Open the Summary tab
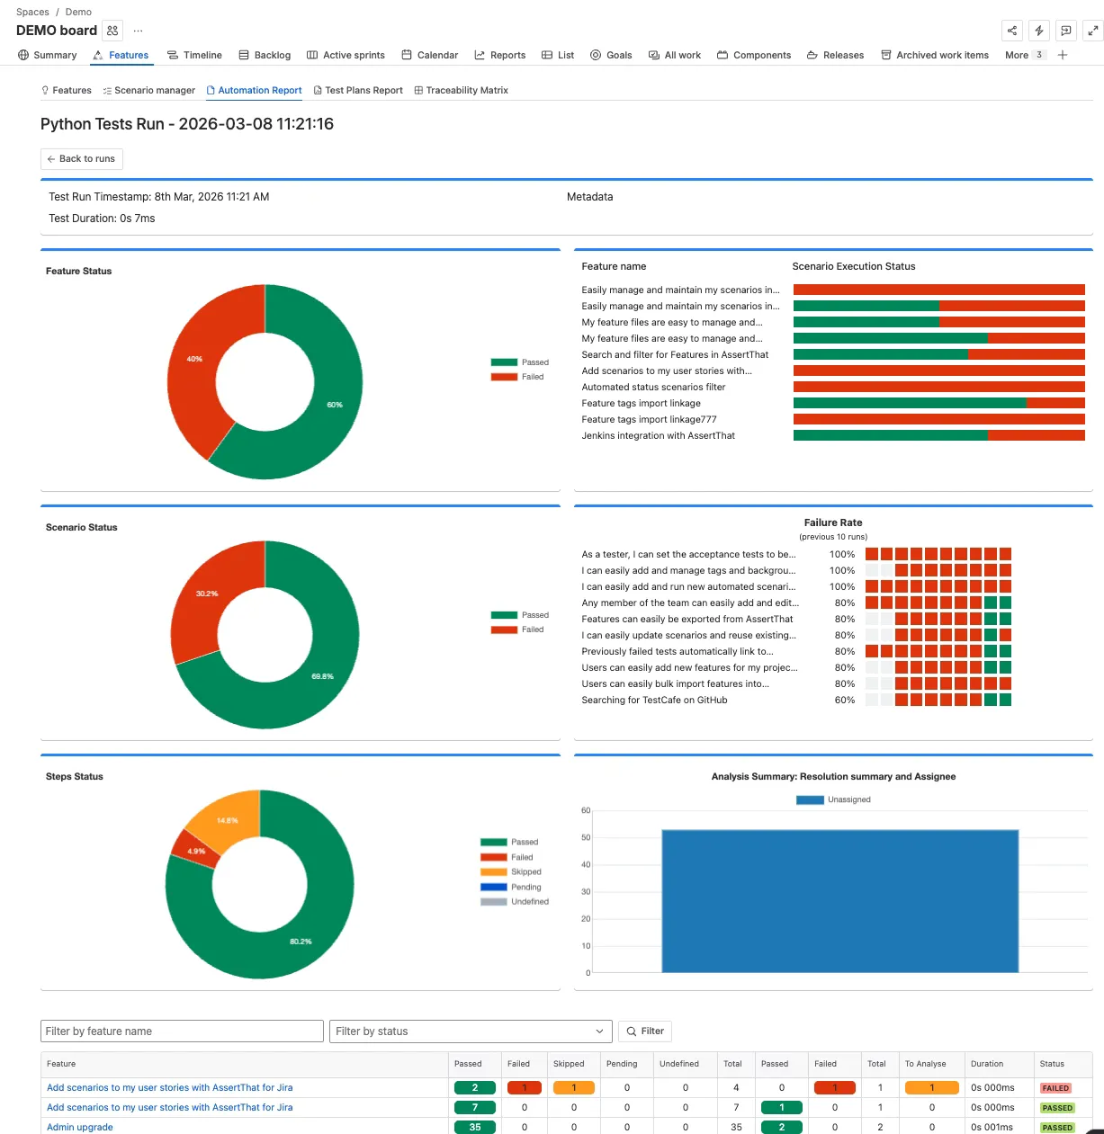 (x=48, y=55)
